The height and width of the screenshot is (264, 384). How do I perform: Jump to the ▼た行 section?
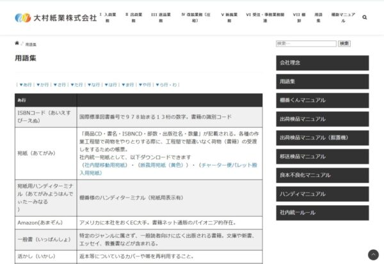tap(77, 84)
